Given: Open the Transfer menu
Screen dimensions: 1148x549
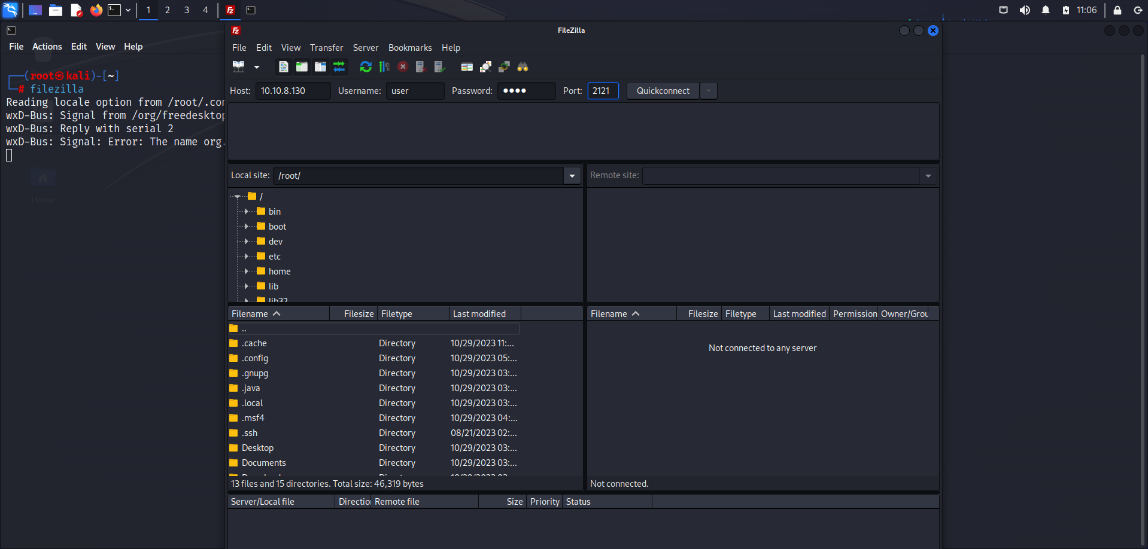Looking at the screenshot, I should 327,48.
